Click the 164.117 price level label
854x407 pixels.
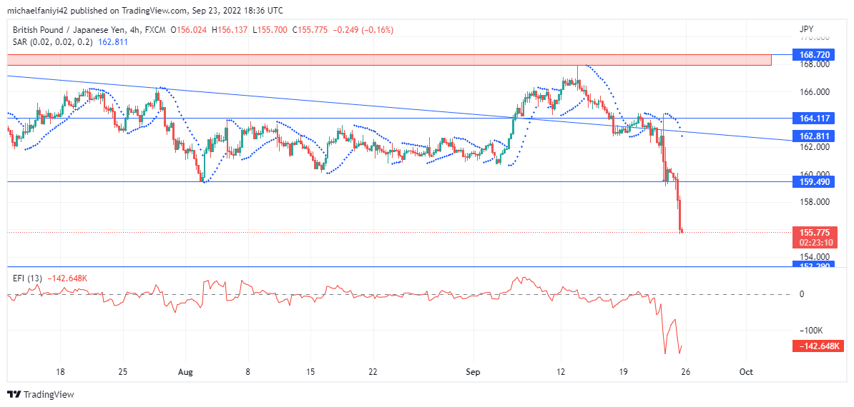(x=812, y=118)
